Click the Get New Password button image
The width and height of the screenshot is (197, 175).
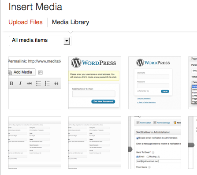point(103,101)
